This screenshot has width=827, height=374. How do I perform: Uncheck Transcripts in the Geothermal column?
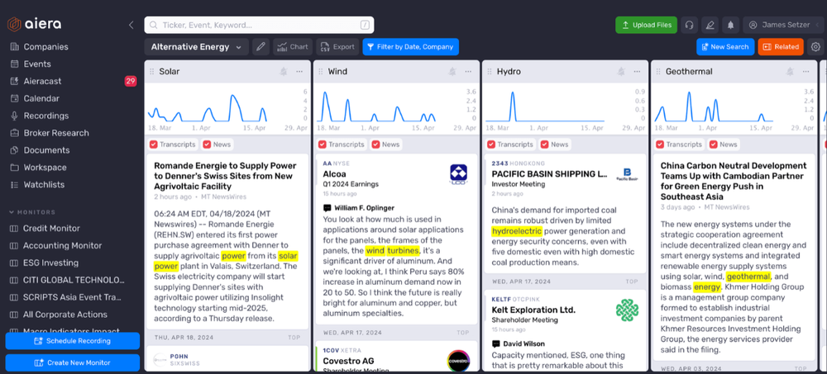tap(660, 144)
